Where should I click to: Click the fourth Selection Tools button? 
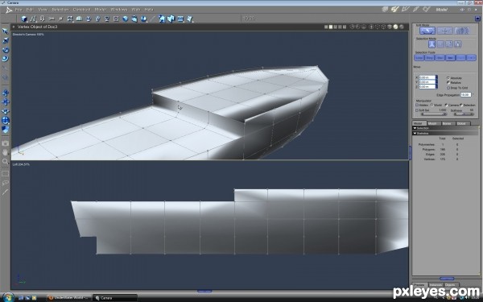(450, 58)
